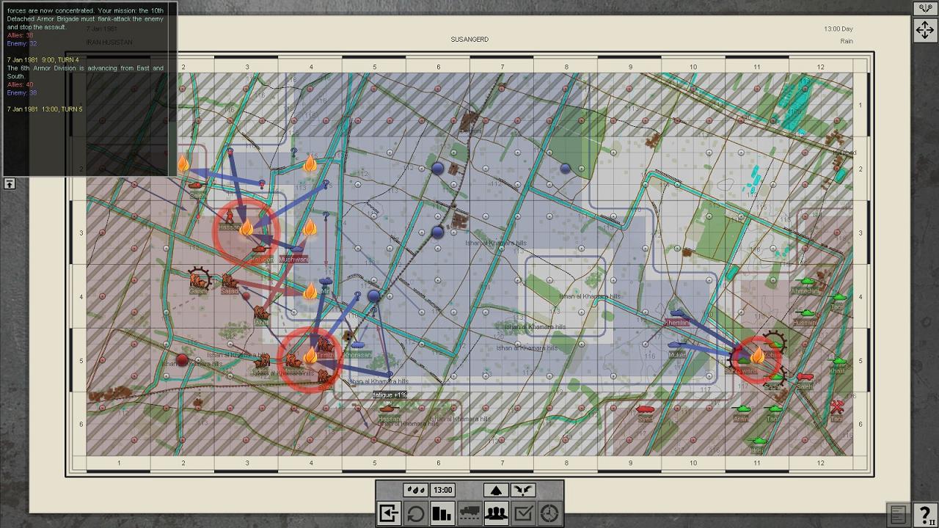
Task: Click the four-way move arrows icon
Action: coord(924,30)
